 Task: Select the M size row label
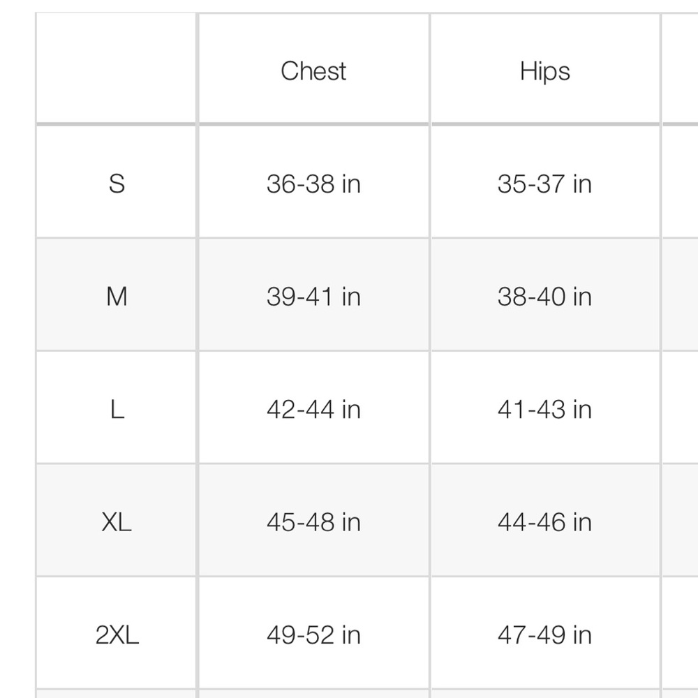pos(116,295)
